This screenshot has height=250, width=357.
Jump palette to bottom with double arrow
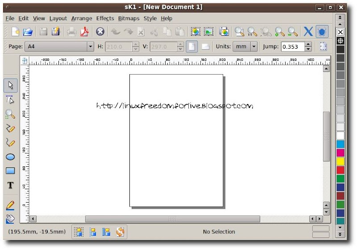point(340,234)
